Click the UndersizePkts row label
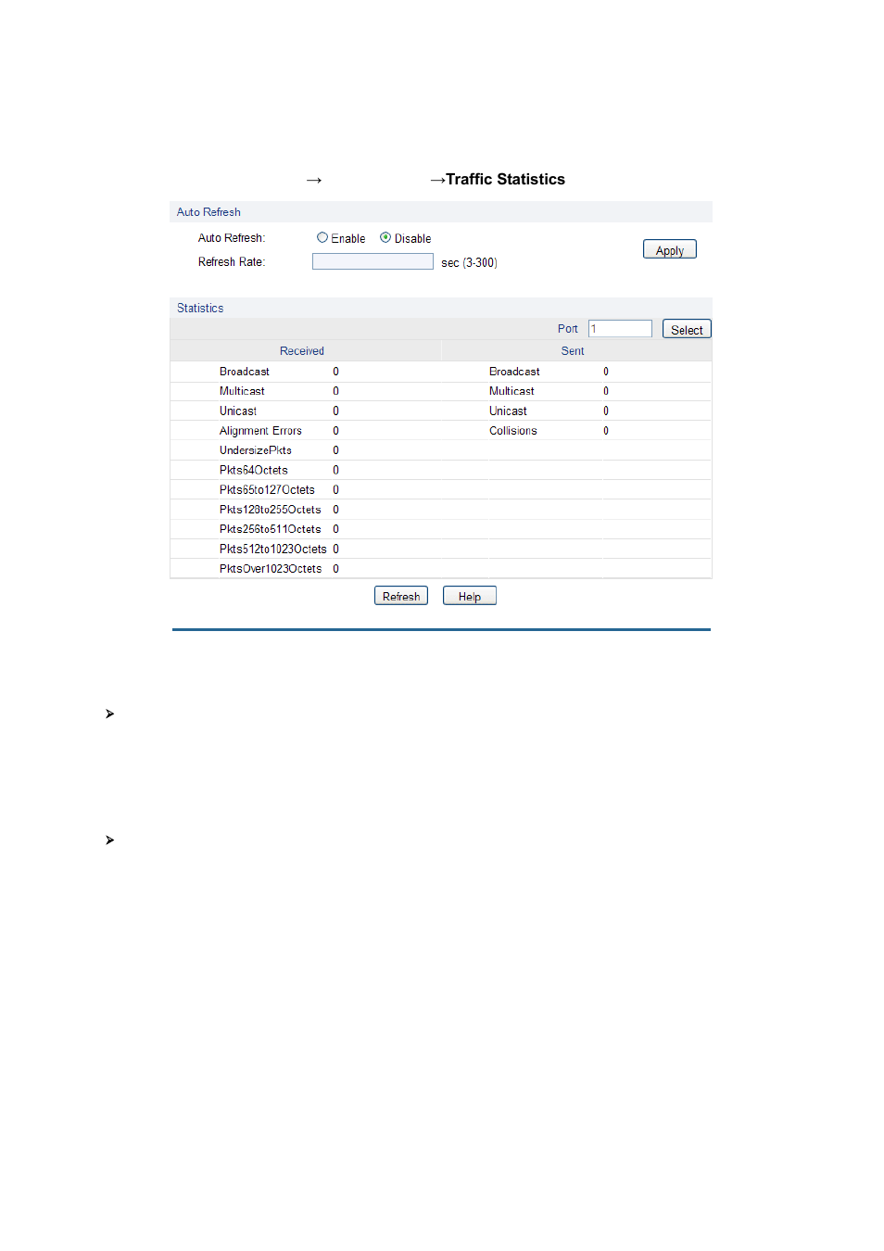 tap(256, 450)
